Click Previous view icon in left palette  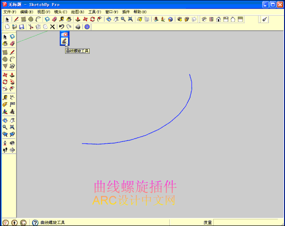point(5,134)
